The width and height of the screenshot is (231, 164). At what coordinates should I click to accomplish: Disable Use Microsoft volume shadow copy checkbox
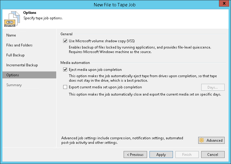point(65,41)
